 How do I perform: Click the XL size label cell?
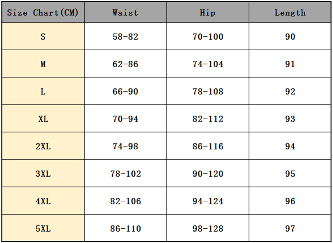coord(43,119)
